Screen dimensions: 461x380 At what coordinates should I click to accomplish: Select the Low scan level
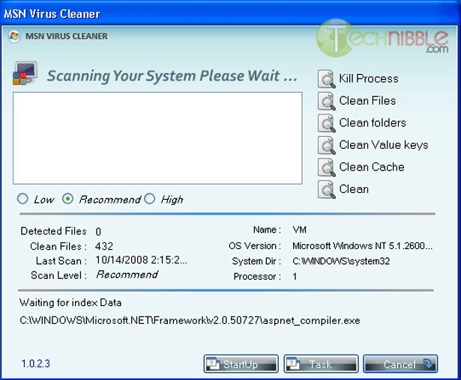(22, 199)
